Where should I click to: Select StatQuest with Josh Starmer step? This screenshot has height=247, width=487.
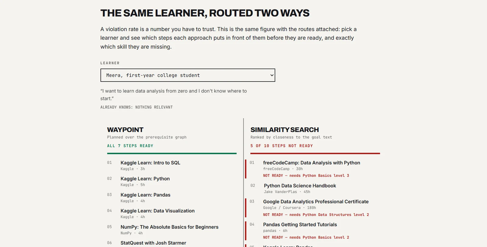pyautogui.click(x=153, y=243)
